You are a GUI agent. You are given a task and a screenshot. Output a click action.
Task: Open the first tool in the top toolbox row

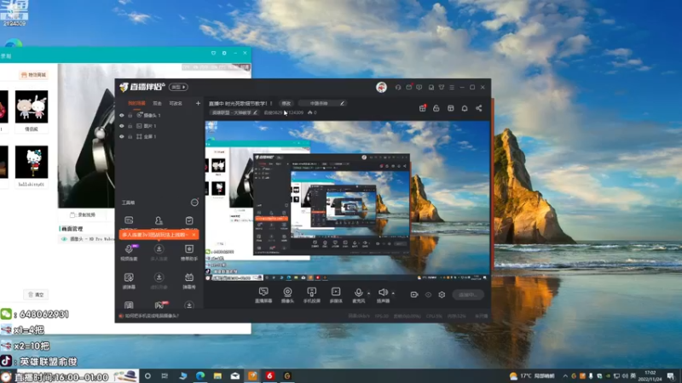pyautogui.click(x=129, y=221)
